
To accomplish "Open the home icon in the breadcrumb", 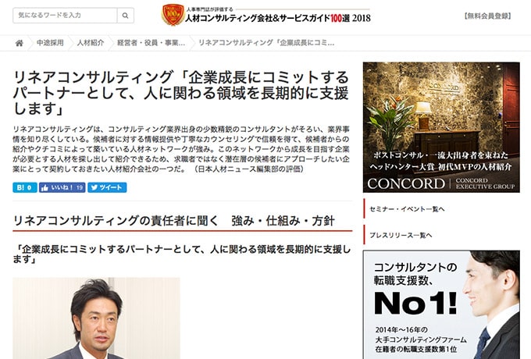I will (20, 43).
